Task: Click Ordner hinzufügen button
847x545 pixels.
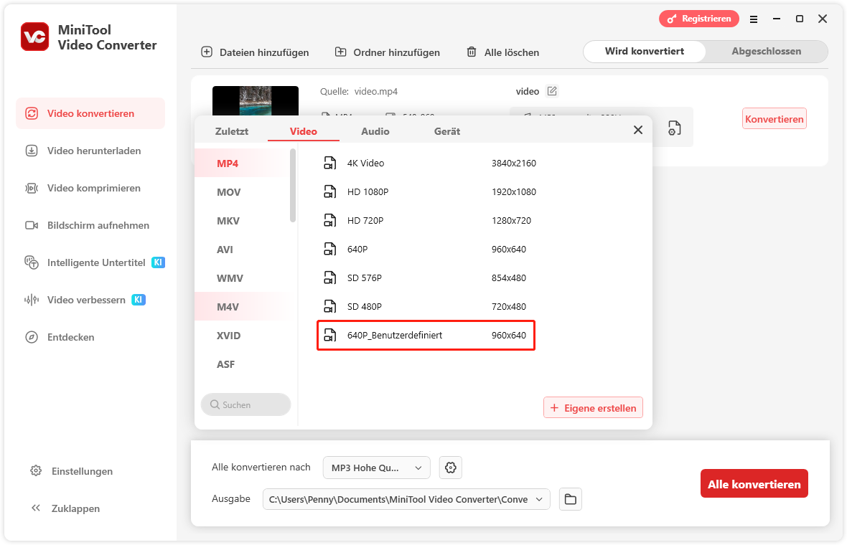Action: click(x=388, y=52)
